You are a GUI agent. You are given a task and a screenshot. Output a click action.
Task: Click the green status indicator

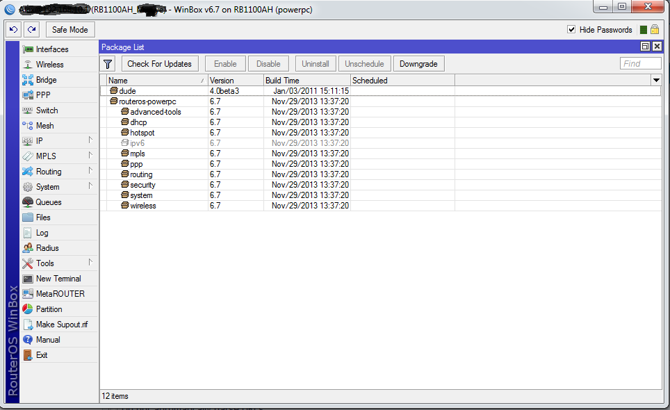tap(644, 30)
